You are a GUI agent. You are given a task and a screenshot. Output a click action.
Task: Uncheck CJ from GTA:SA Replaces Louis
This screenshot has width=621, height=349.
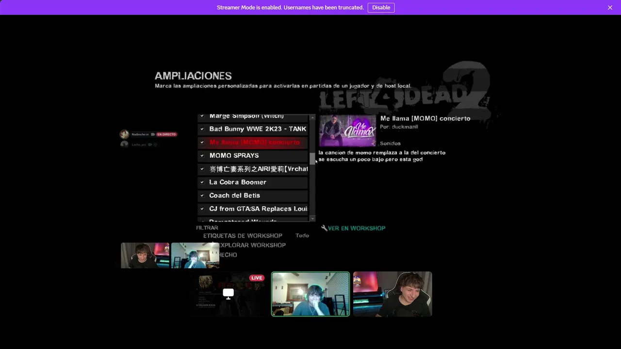(x=202, y=209)
